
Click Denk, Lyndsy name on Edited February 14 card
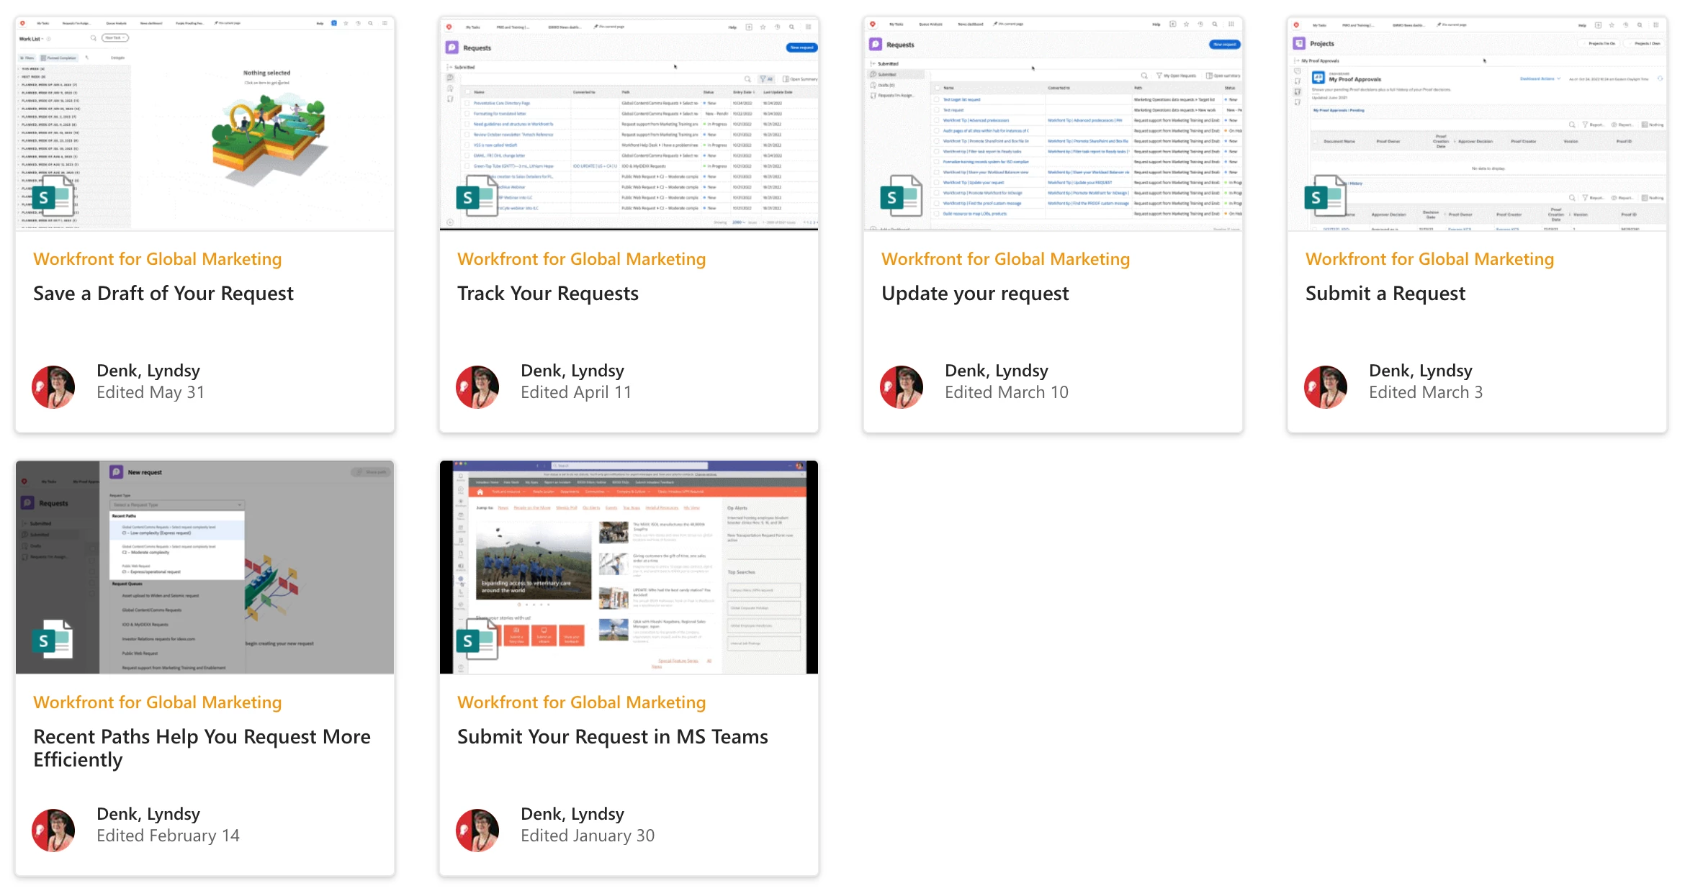148,814
